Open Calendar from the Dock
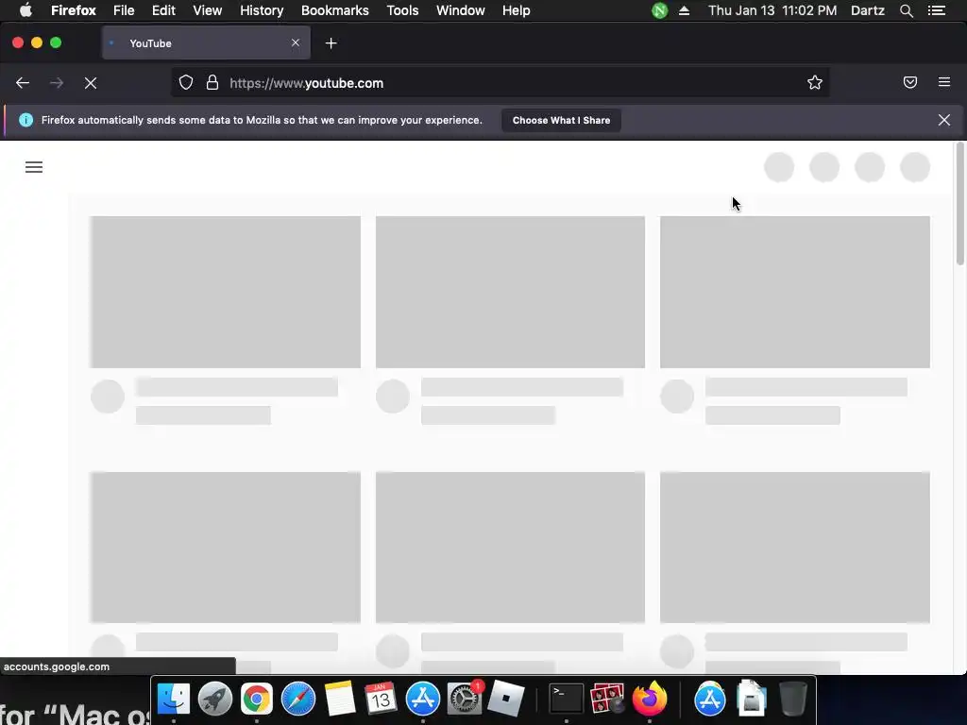The width and height of the screenshot is (967, 725). coord(381,699)
